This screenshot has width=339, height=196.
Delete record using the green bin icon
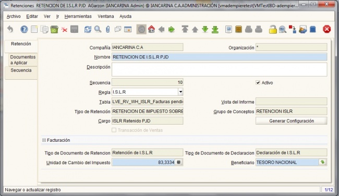click(x=54, y=29)
